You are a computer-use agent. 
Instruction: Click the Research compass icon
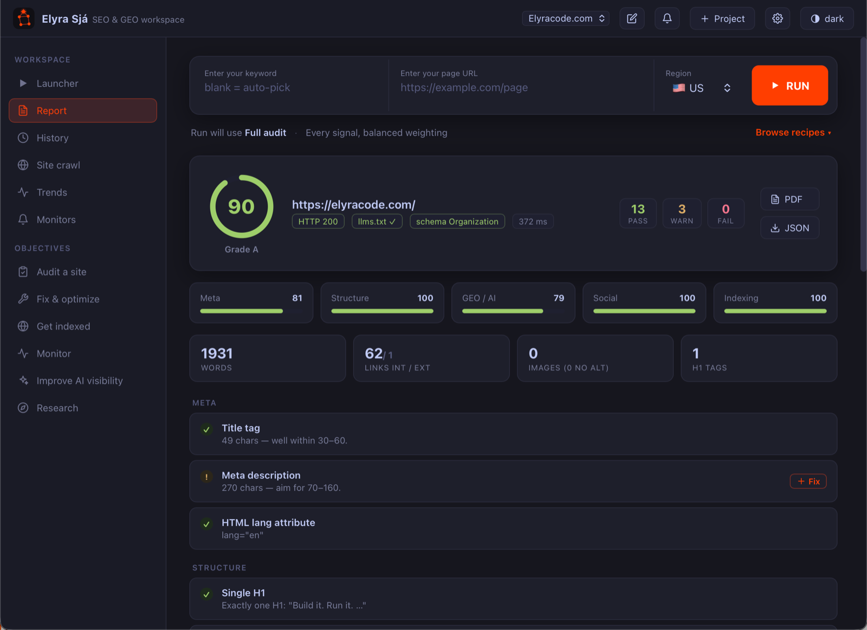click(23, 408)
